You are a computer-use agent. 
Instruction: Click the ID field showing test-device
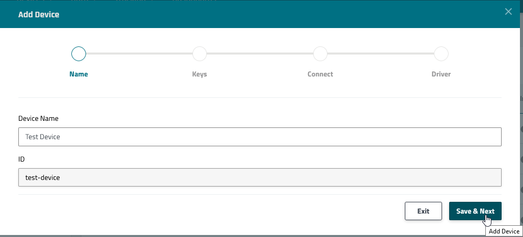(260, 177)
